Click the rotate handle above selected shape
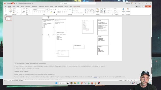Viewport: 161px width, 90px height. point(48,17)
